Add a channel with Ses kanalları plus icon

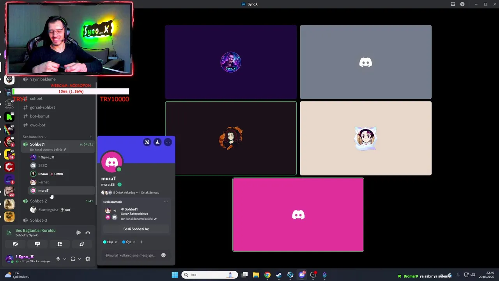pos(91,137)
